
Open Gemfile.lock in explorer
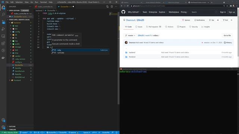(20, 71)
